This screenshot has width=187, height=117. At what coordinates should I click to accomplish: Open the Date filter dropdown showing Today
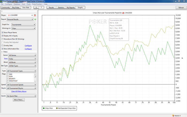point(22,59)
